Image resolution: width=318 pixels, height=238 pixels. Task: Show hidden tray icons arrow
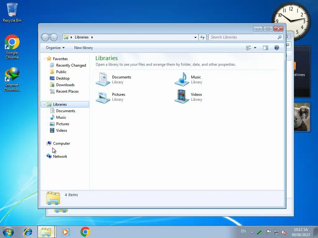point(252,232)
